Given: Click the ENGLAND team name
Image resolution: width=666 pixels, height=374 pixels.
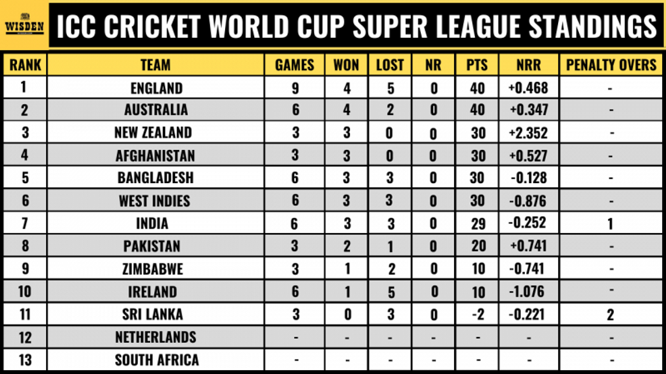Looking at the screenshot, I should [156, 88].
